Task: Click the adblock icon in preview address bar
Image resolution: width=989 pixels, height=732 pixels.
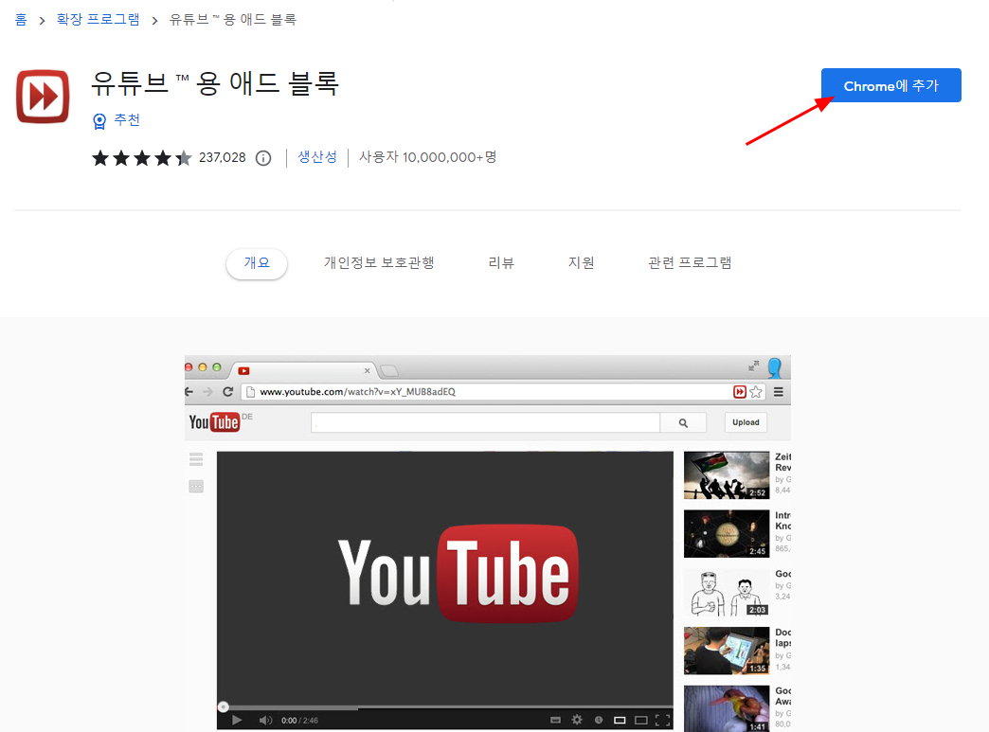Action: (x=740, y=392)
